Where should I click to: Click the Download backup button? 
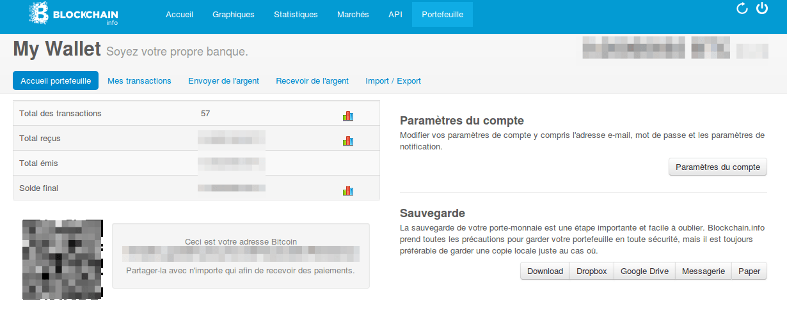tap(545, 271)
